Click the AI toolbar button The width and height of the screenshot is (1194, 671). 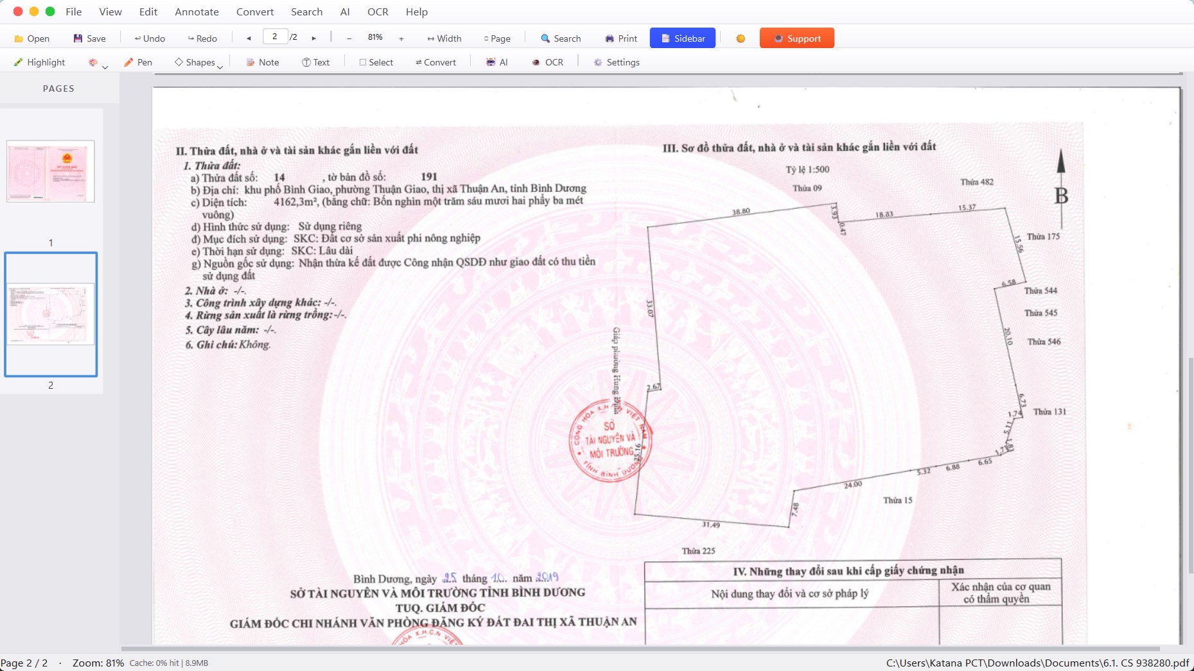(497, 62)
